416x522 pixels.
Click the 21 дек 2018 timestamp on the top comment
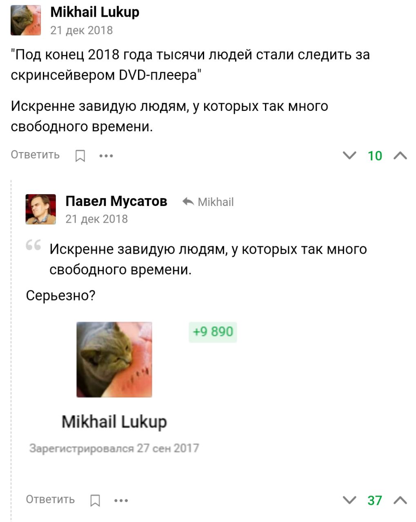81,30
